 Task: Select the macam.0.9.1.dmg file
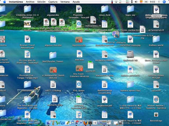(105, 69)
